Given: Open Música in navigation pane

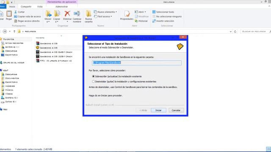Looking at the screenshot, I should (7, 90).
